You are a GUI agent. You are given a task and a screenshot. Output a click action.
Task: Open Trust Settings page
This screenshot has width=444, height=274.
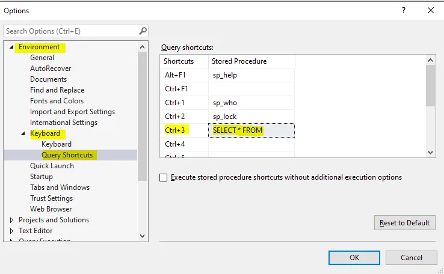pos(52,198)
